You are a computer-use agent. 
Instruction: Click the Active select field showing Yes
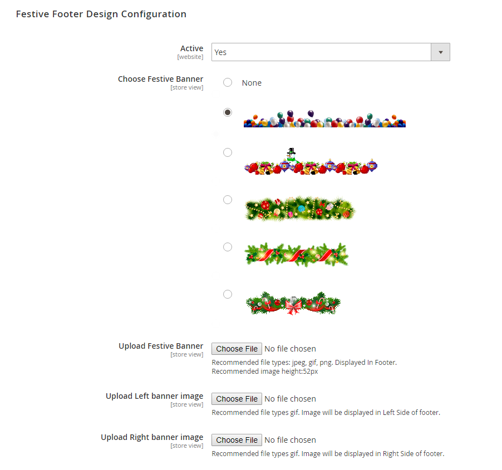pos(321,52)
